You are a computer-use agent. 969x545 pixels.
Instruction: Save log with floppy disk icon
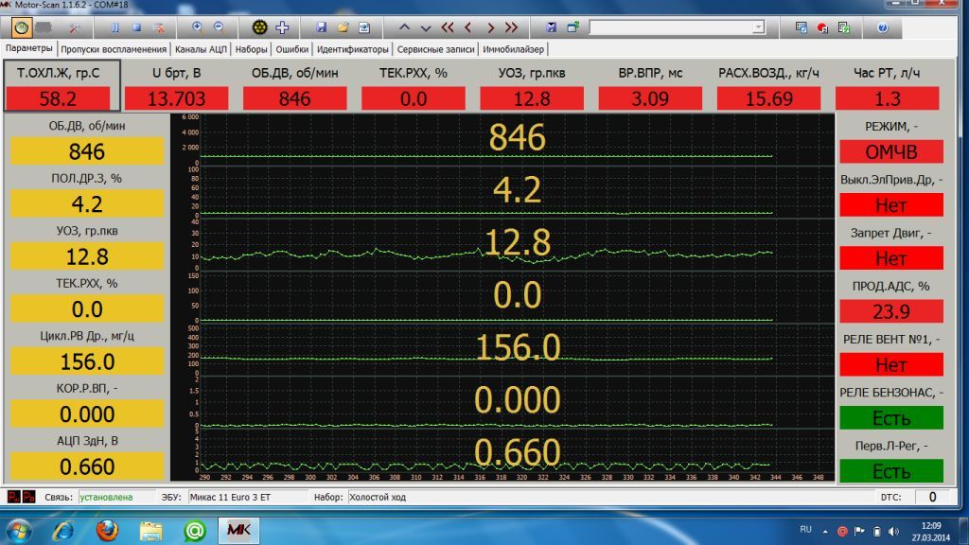tap(322, 27)
